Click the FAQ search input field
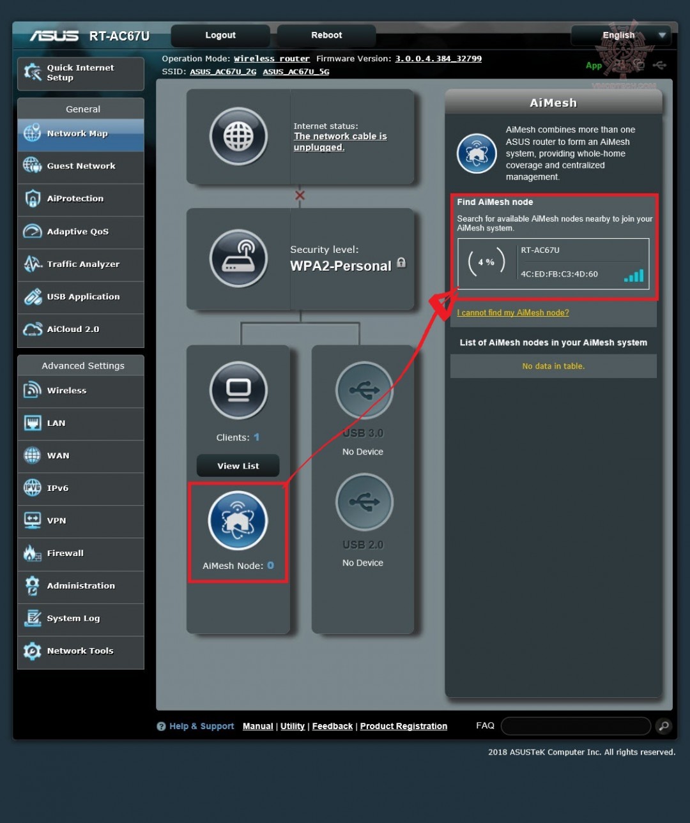Screen dimensions: 690x823 [x=576, y=726]
